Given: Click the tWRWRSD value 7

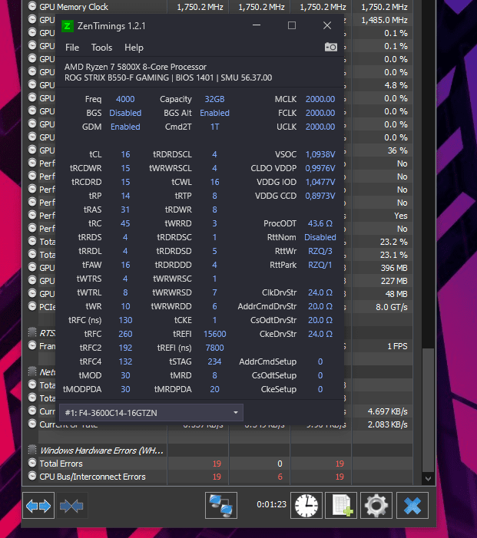Looking at the screenshot, I should click(214, 292).
